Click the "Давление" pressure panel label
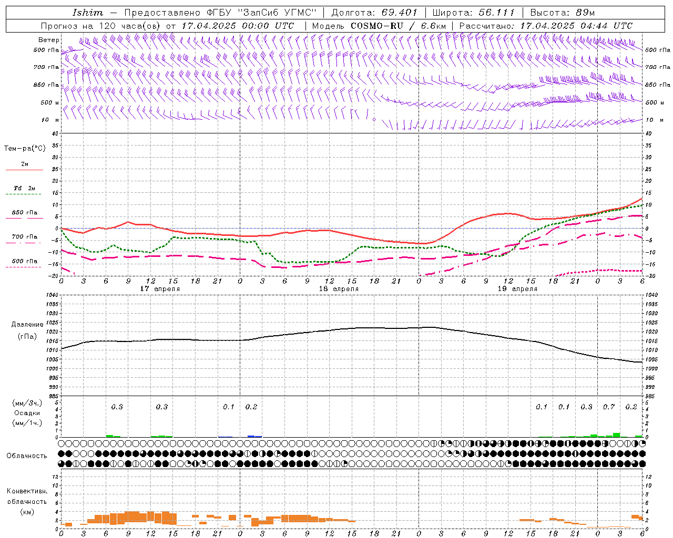Image resolution: width=673 pixels, height=538 pixels. point(27,325)
